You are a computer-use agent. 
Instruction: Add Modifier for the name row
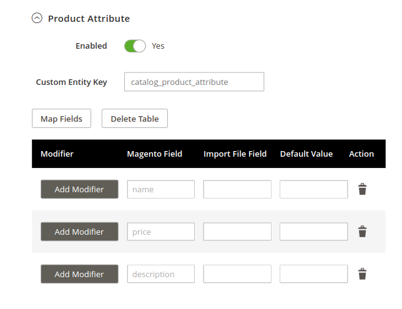79,189
